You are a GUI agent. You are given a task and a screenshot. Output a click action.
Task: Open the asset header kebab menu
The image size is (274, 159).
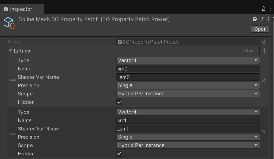click(x=268, y=19)
